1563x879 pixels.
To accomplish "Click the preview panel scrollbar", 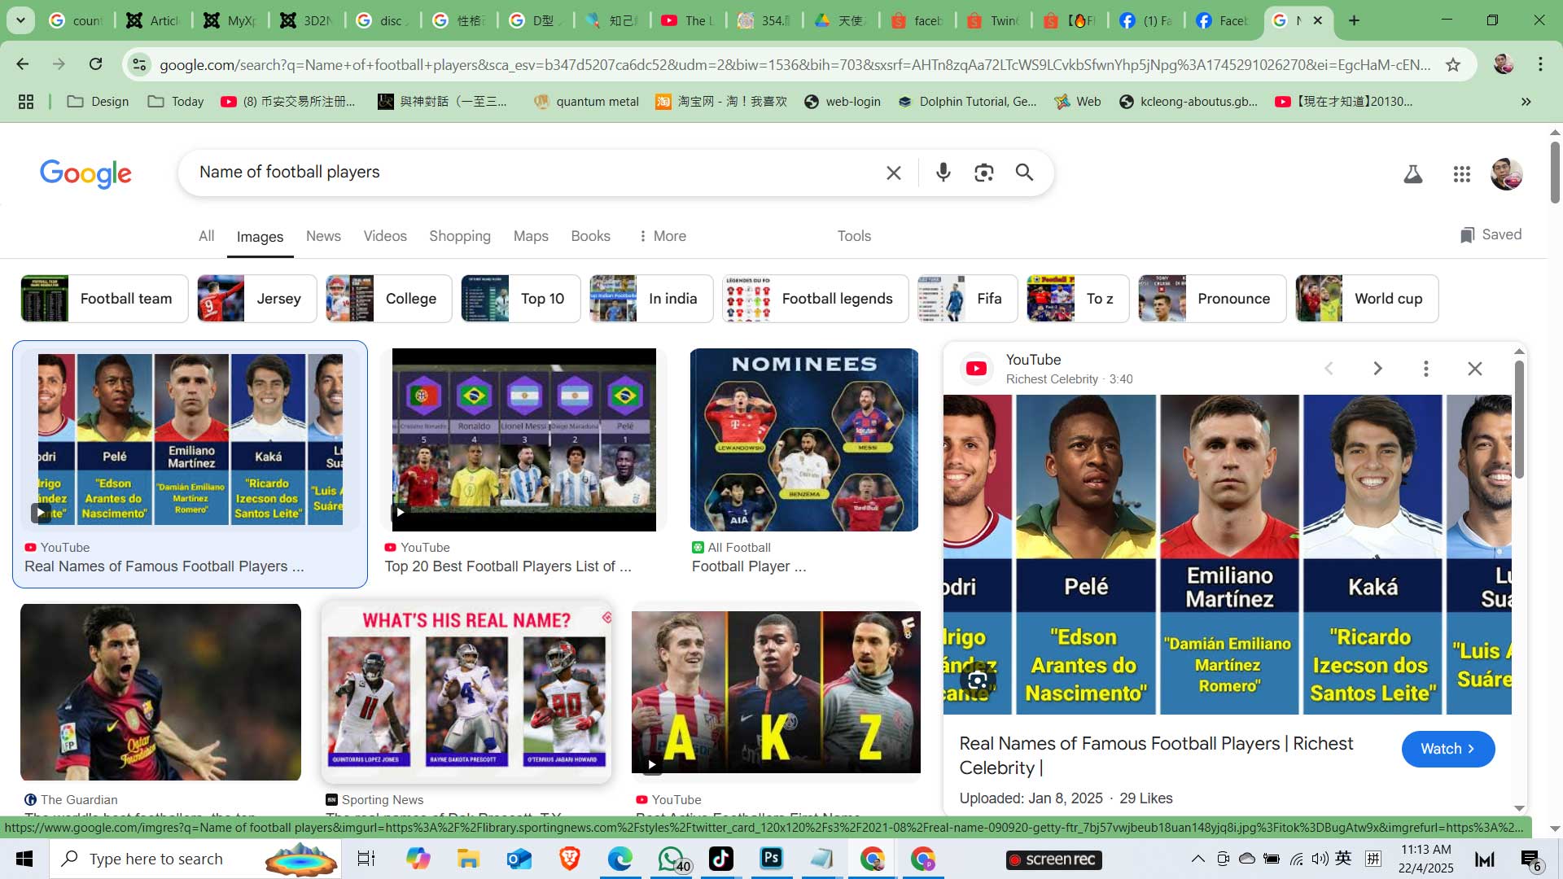I will [1519, 419].
